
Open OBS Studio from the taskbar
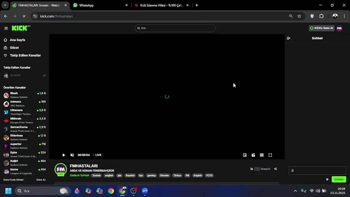pos(133,191)
